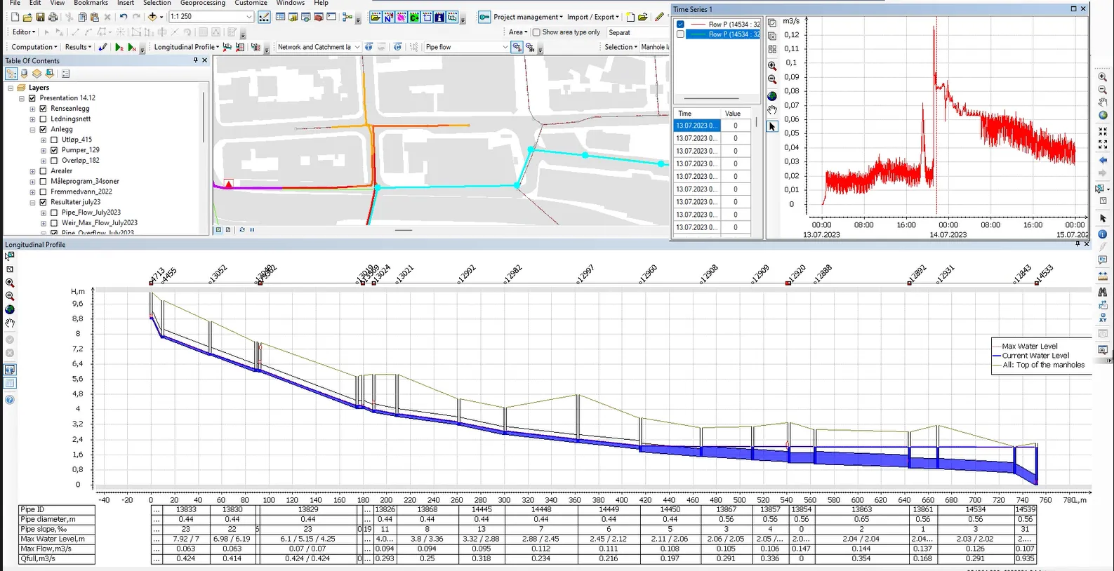This screenshot has height=571, width=1114.
Task: Uncheck the Renseanlegg layer checkbox
Action: [44, 109]
